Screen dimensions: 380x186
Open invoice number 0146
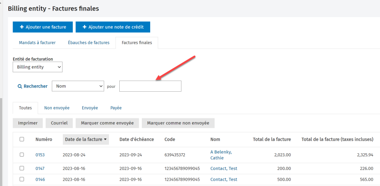40,179
